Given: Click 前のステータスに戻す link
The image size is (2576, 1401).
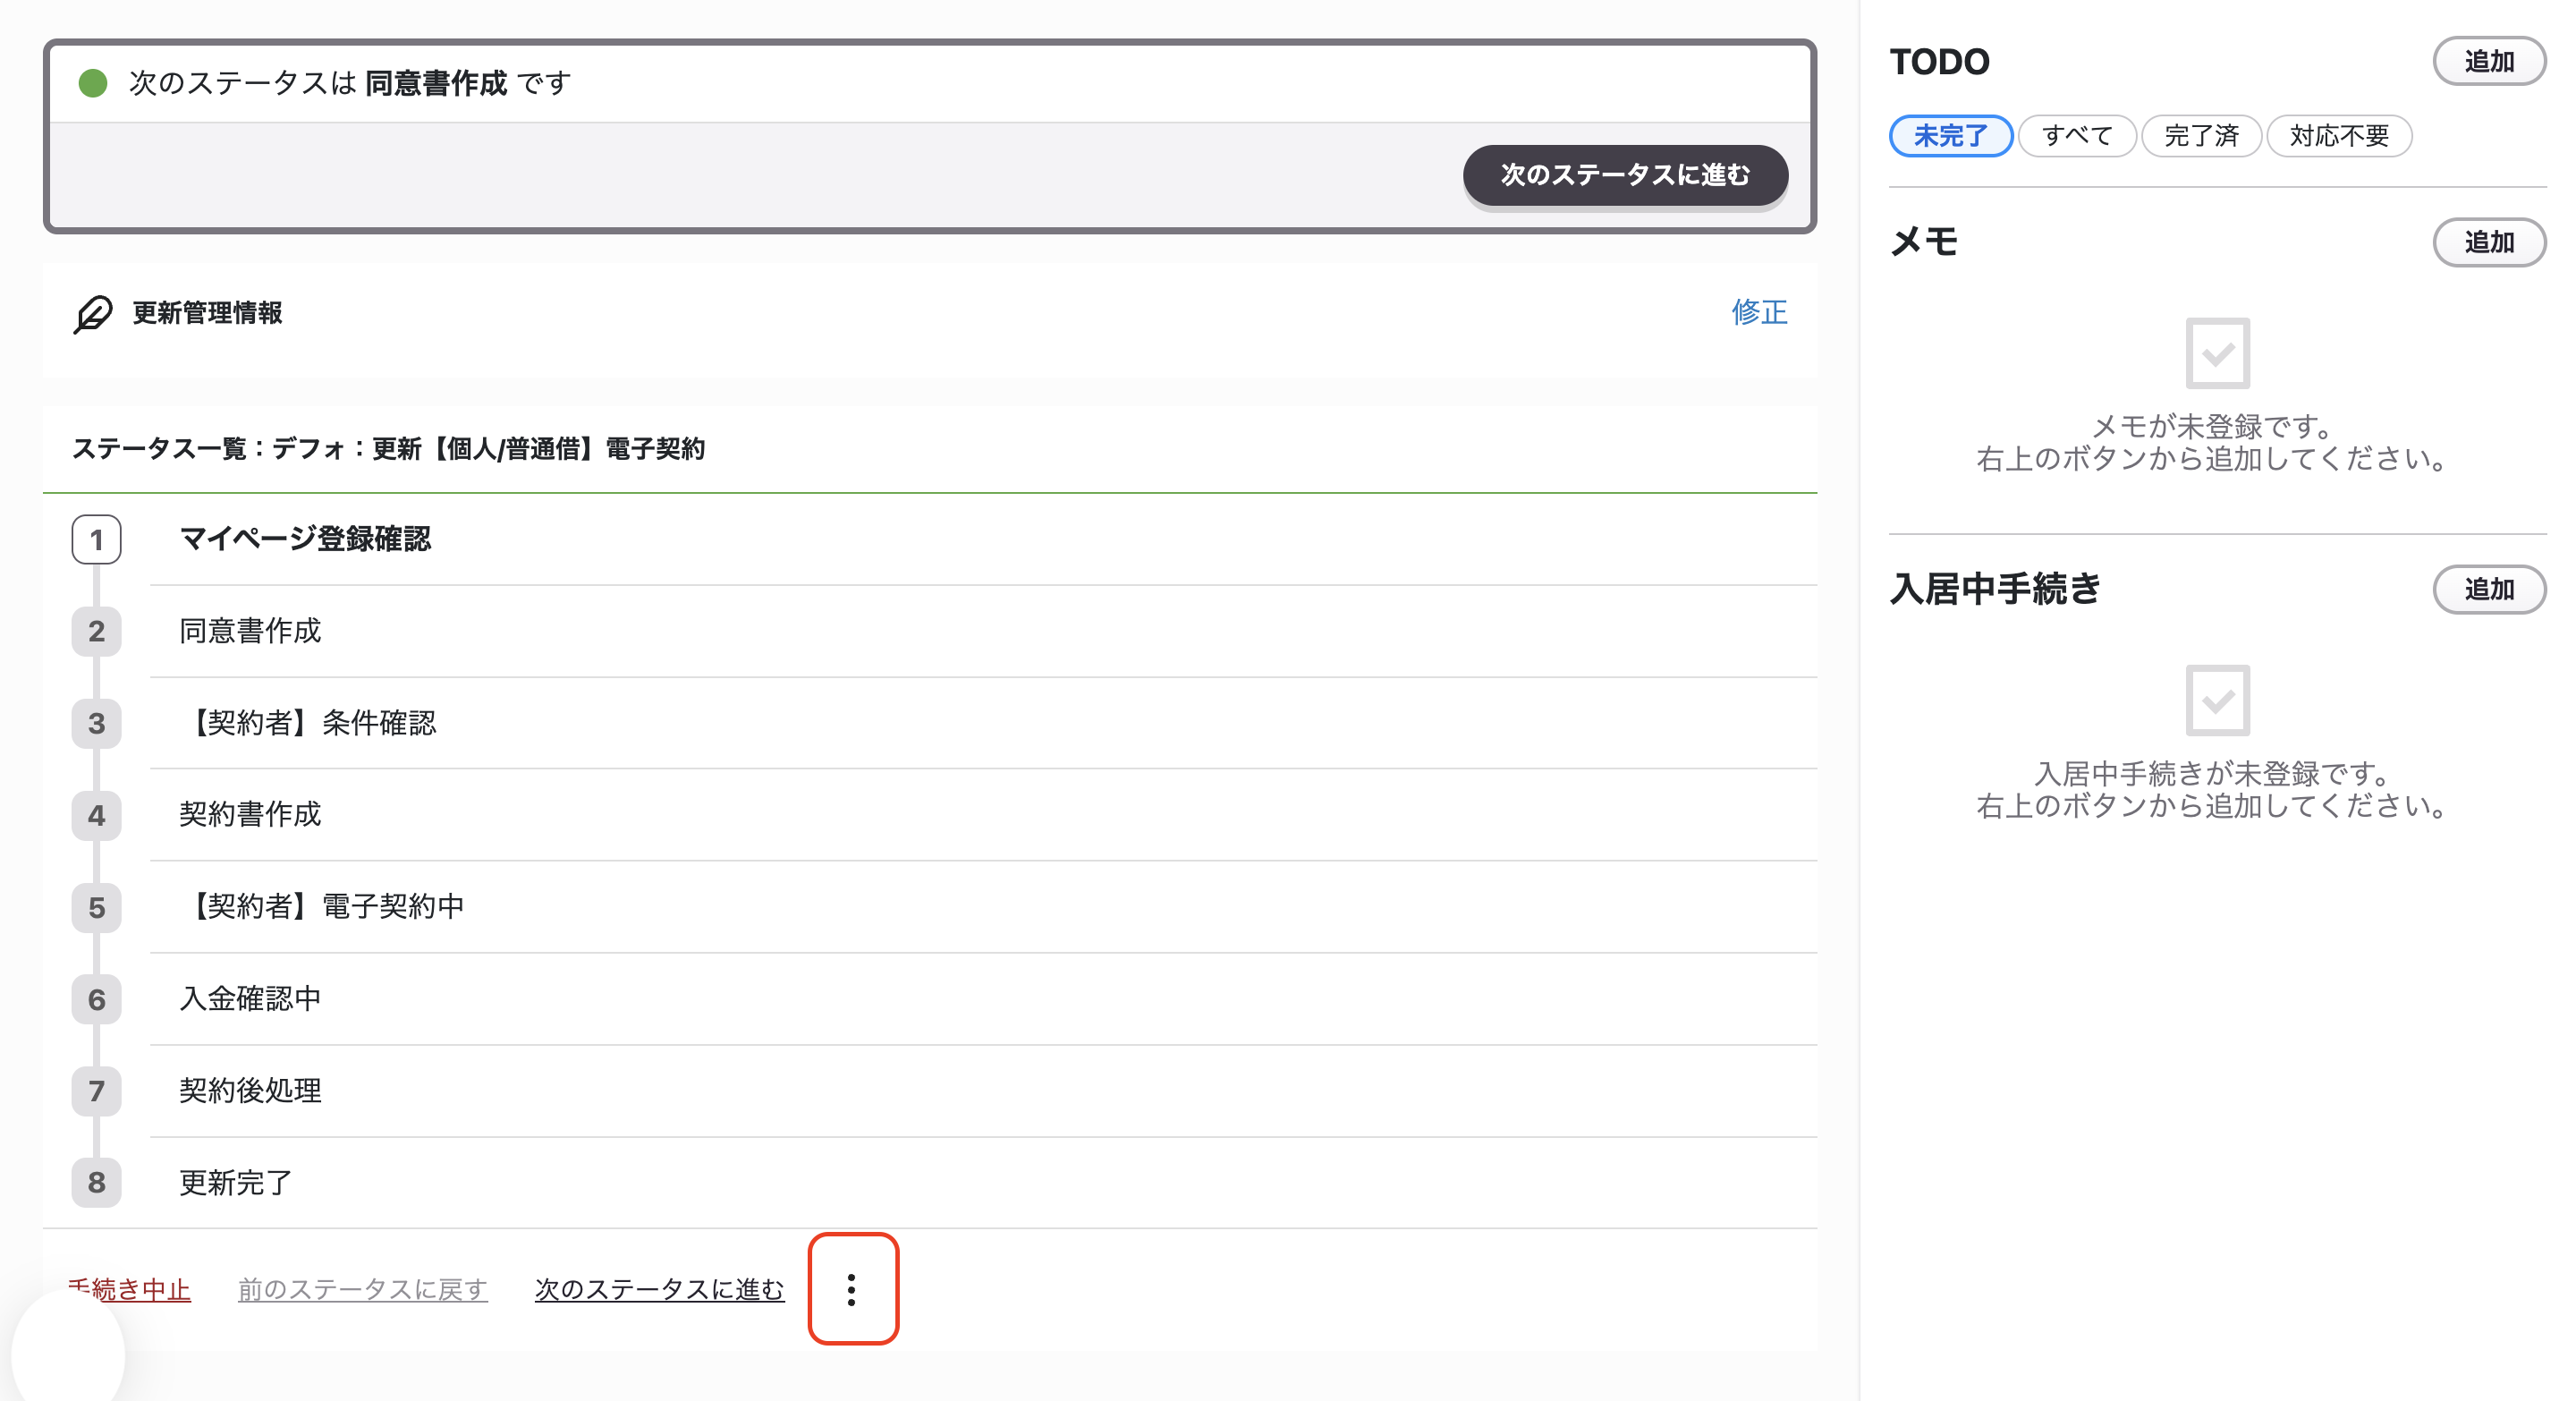Looking at the screenshot, I should point(362,1290).
